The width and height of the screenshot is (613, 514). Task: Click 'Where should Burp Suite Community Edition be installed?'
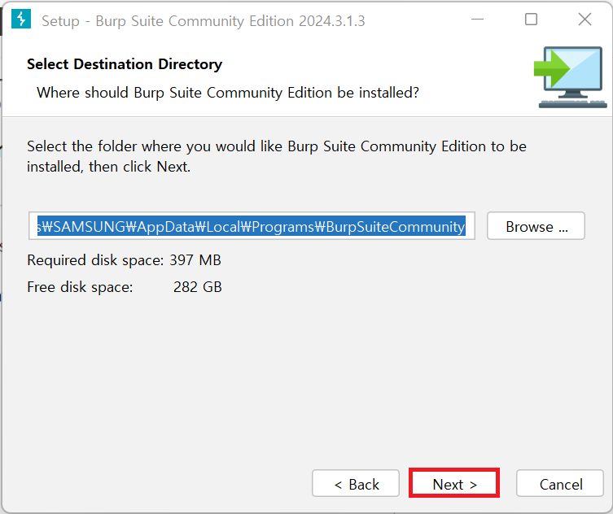point(228,93)
